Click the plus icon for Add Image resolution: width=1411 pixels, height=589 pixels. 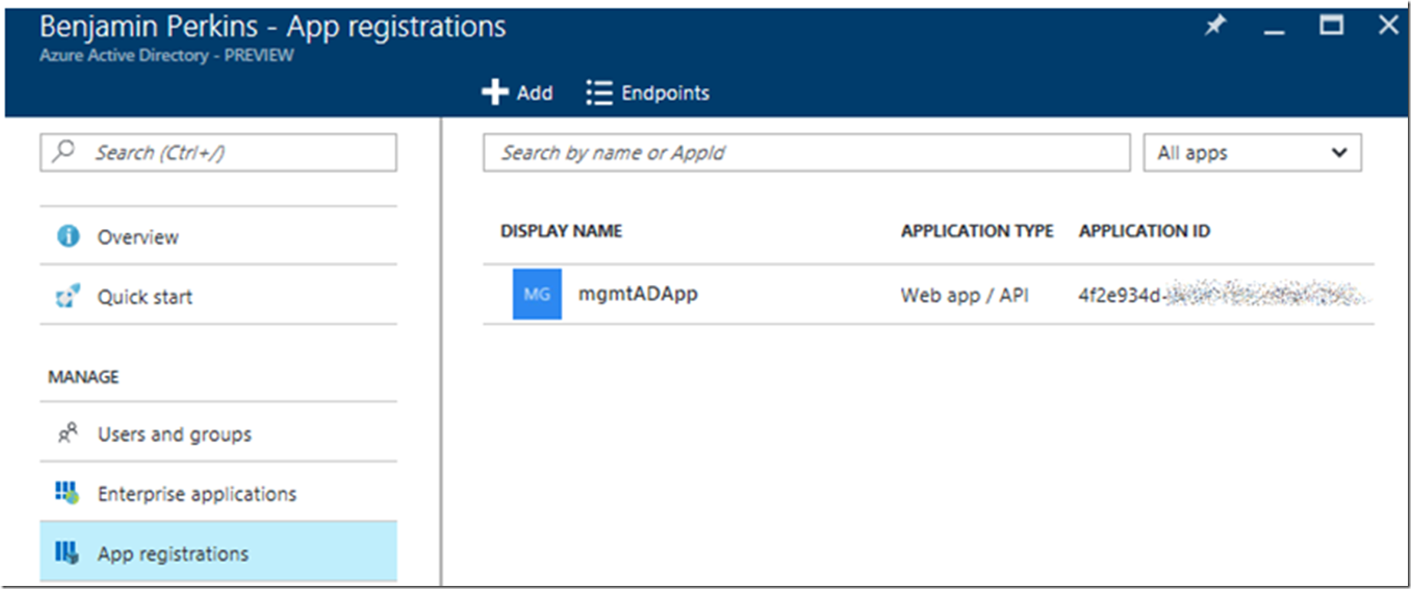click(495, 92)
